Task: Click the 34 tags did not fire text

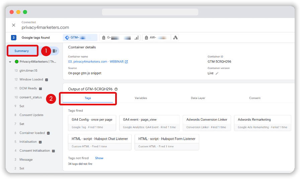Action: pyautogui.click(x=80, y=164)
